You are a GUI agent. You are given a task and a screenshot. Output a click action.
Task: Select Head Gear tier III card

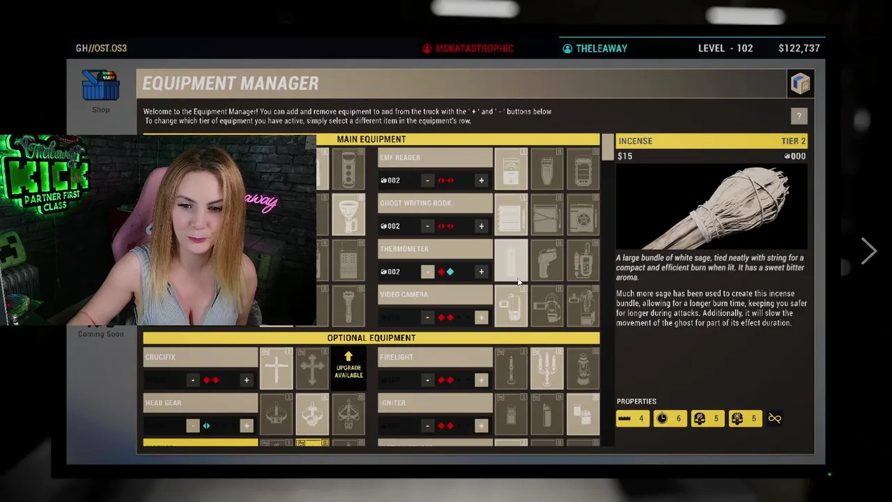tap(348, 414)
